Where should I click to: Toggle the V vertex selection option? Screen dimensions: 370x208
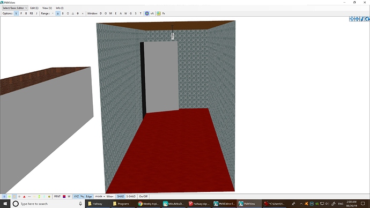click(x=16, y=13)
